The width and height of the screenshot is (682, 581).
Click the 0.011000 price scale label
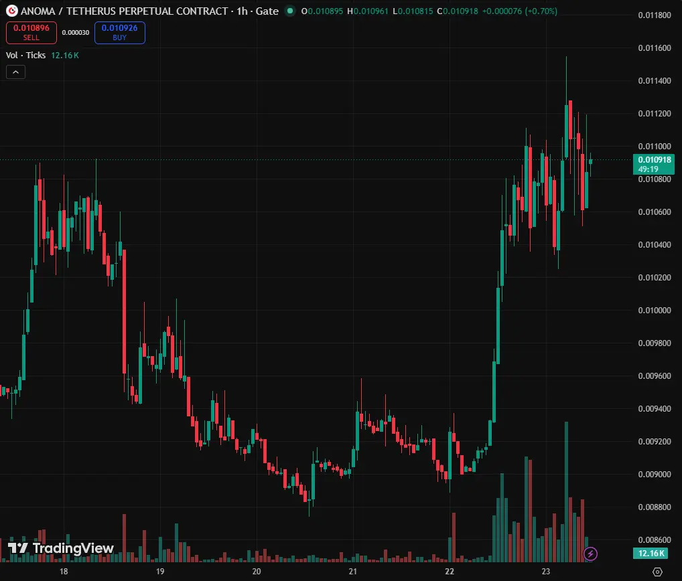[654, 147]
